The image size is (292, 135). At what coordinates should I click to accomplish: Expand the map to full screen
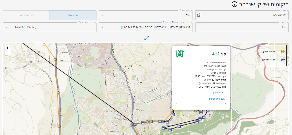tap(147, 38)
